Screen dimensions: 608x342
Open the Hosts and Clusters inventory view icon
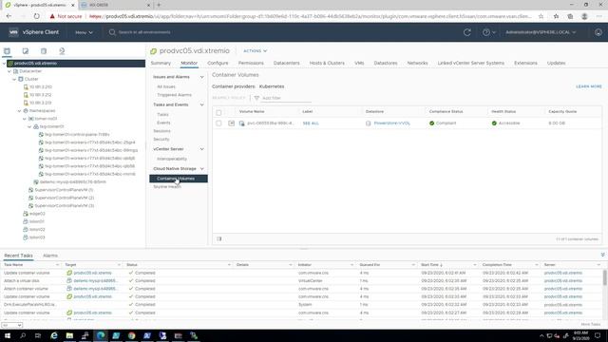coord(7,50)
